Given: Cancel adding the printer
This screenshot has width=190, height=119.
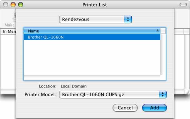Looking at the screenshot, I should point(125,108).
